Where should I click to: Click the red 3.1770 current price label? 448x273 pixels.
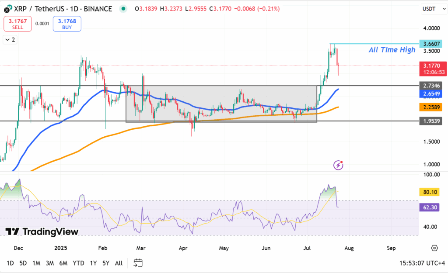click(x=433, y=69)
